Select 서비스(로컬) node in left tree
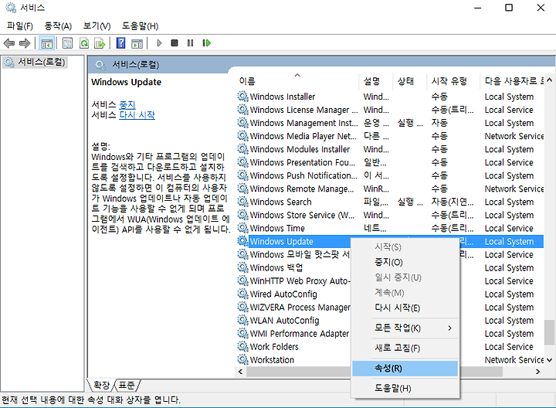The width and height of the screenshot is (556, 408). (x=35, y=63)
